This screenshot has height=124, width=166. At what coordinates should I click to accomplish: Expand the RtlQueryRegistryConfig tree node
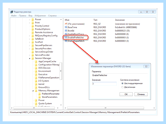click(x=29, y=36)
